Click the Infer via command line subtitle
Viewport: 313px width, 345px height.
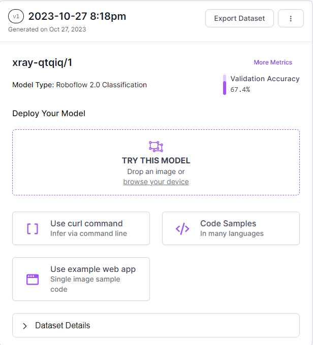click(x=88, y=233)
